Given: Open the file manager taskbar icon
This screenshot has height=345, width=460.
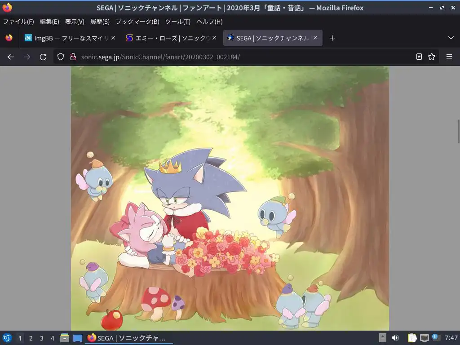Looking at the screenshot, I should point(65,338).
